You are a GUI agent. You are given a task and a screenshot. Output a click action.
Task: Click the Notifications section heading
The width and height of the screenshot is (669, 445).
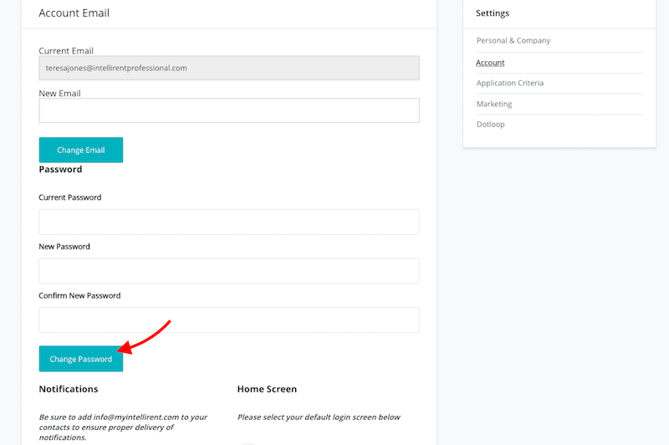[69, 389]
